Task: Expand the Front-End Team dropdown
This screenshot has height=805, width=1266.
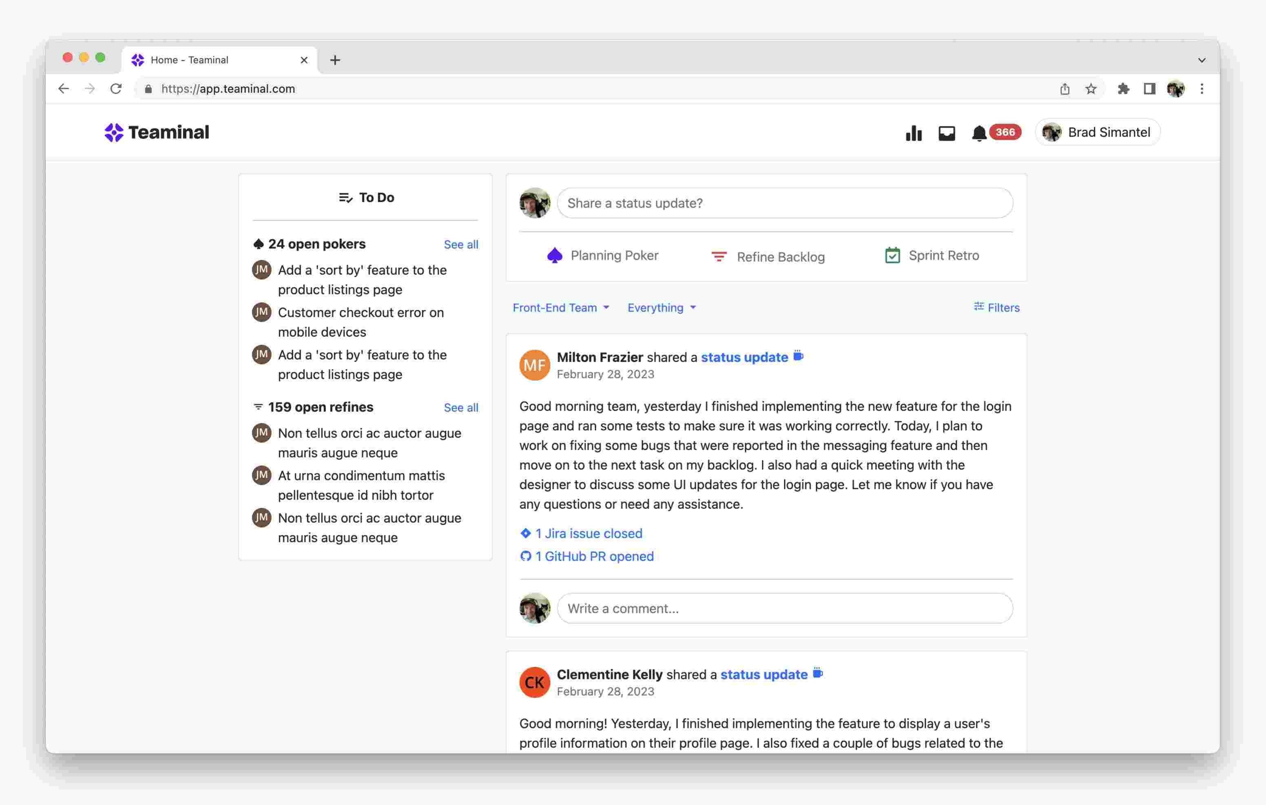Action: tap(561, 307)
